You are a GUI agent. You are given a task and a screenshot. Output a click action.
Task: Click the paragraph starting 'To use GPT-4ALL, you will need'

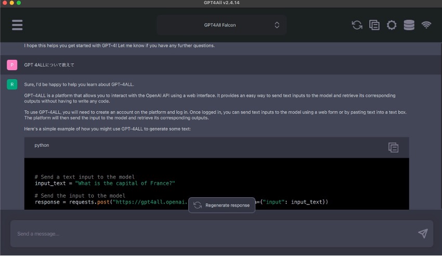(x=215, y=115)
